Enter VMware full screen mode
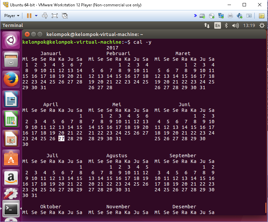Screen dimensions: 268x222 55,16
